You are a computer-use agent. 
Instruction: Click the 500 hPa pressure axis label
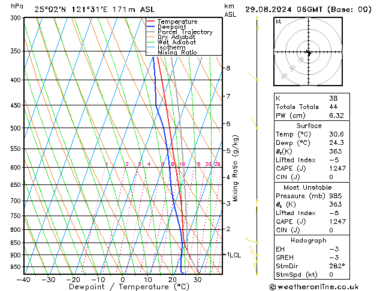(16, 128)
